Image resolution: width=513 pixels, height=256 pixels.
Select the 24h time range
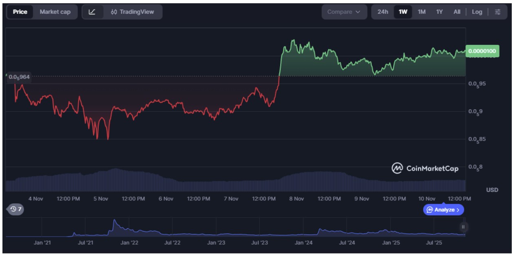point(383,12)
